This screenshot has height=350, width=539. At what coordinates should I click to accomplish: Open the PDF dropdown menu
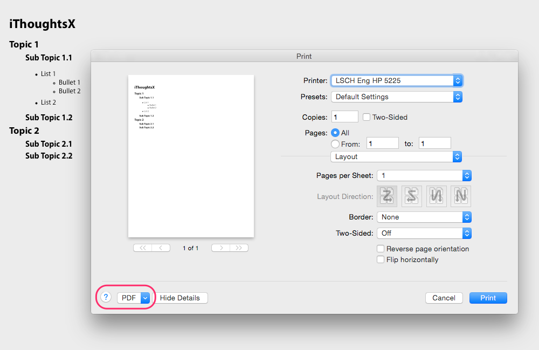click(133, 298)
